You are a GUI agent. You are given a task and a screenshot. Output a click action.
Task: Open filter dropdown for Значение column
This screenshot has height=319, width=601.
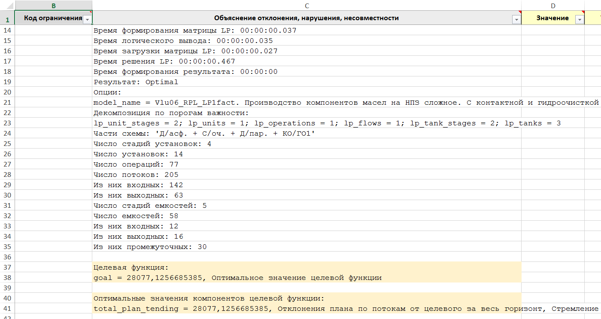pyautogui.click(x=579, y=20)
